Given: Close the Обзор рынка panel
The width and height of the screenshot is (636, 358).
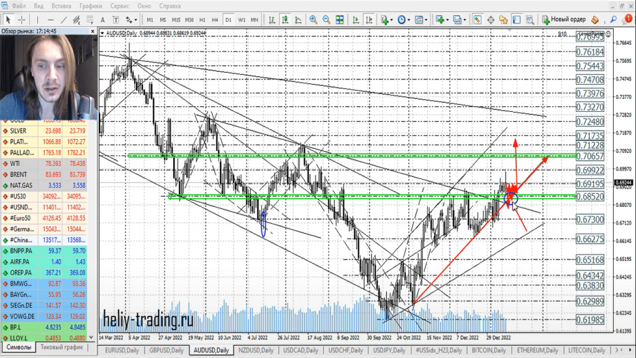Looking at the screenshot, I should click(93, 30).
